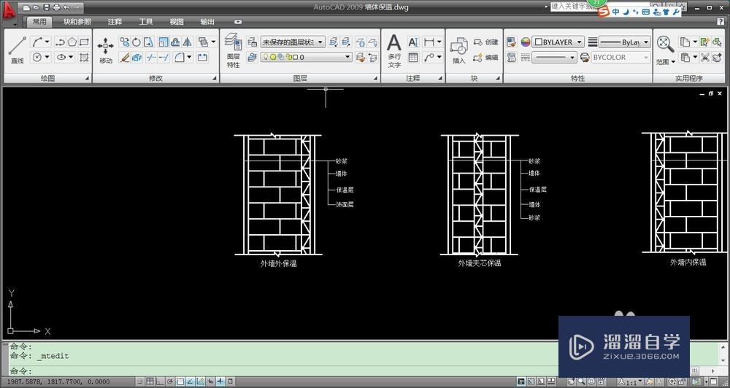Open the layer state dropdown 未保存的图层状态
Image resolution: width=730 pixels, height=388 pixels.
coord(293,42)
